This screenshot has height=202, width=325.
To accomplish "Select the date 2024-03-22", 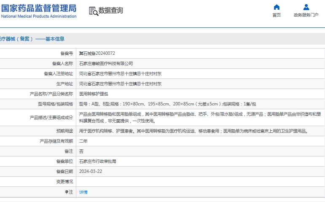I will point(91,172).
